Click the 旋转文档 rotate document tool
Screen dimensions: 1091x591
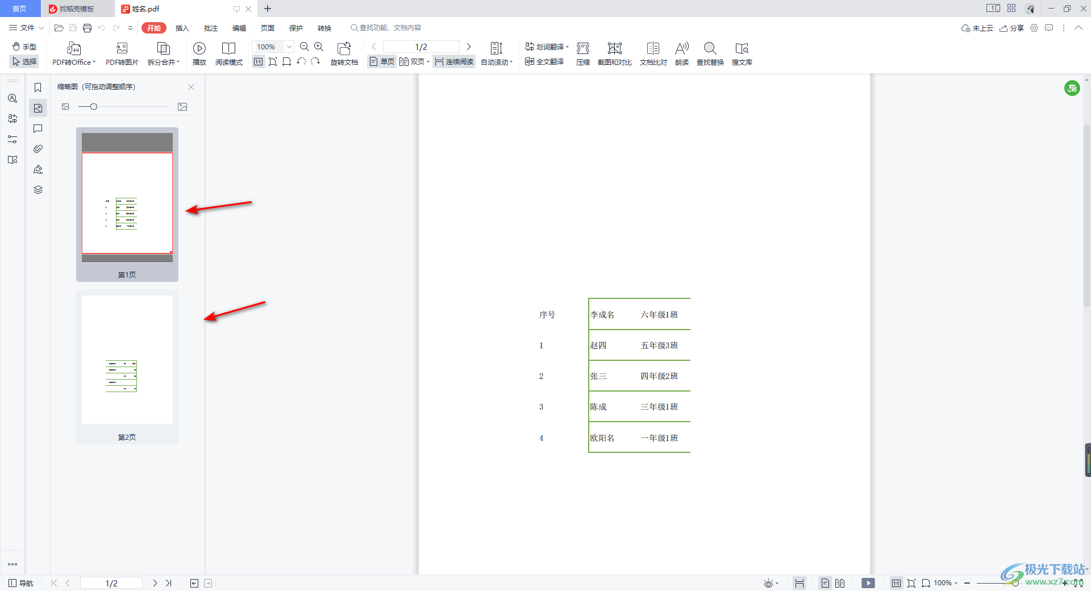click(344, 54)
